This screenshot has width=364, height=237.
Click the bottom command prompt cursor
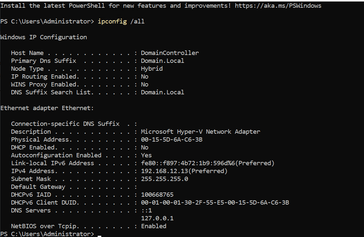click(100, 235)
